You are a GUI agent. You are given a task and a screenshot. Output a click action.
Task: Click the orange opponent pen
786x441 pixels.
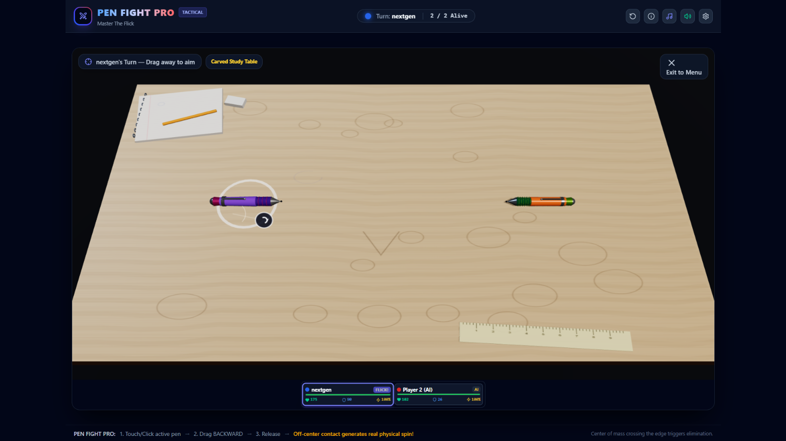[x=540, y=202]
